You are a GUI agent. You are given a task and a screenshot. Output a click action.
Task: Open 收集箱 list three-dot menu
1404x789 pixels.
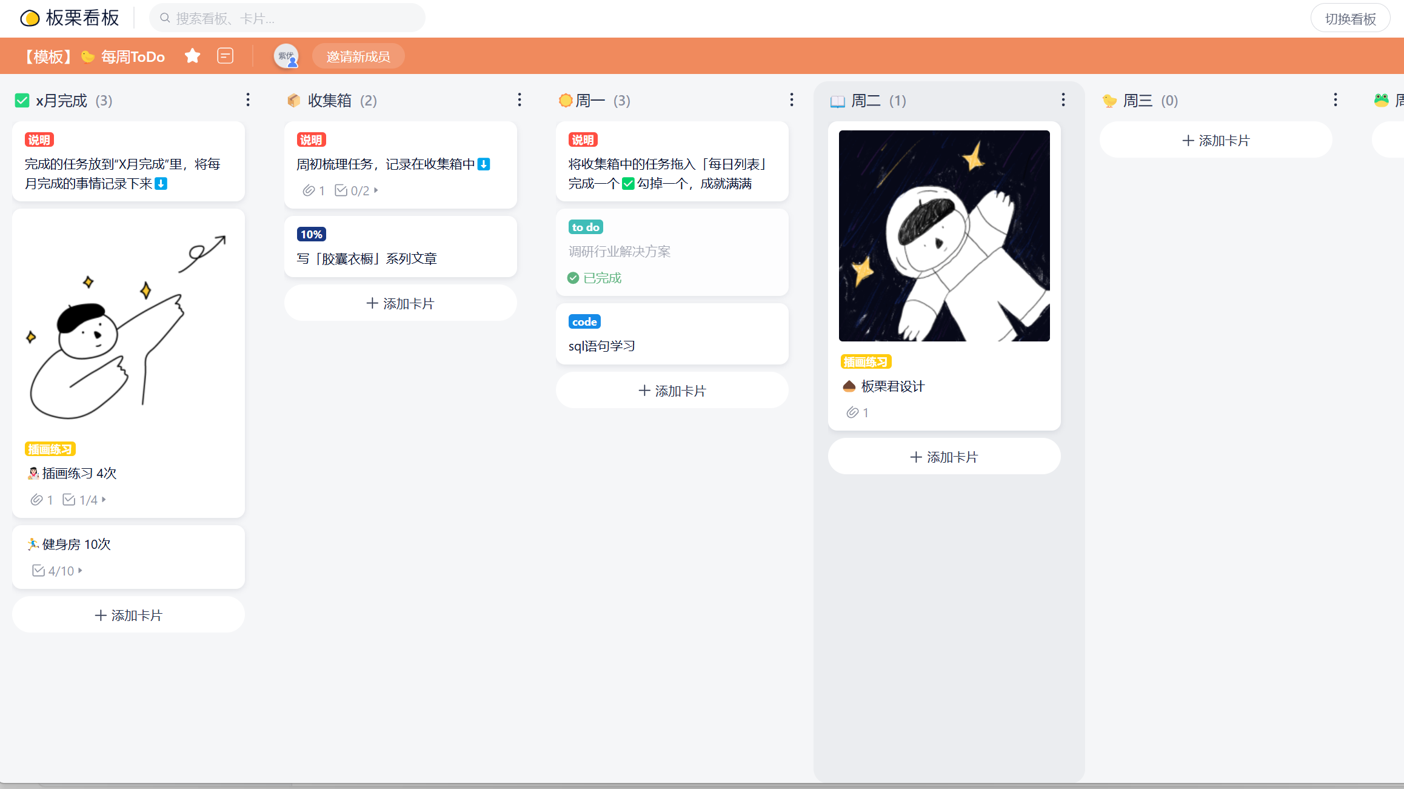520,100
